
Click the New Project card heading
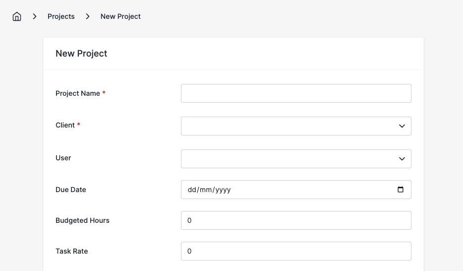(x=81, y=54)
